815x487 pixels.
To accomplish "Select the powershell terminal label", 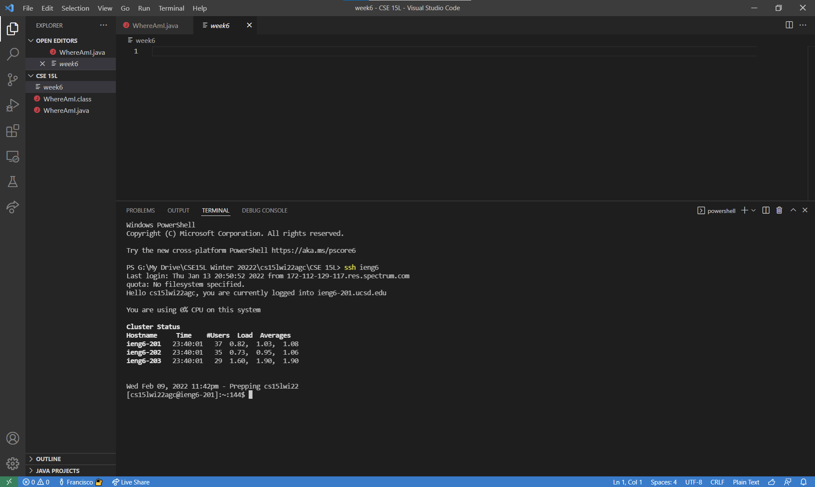I will [717, 210].
